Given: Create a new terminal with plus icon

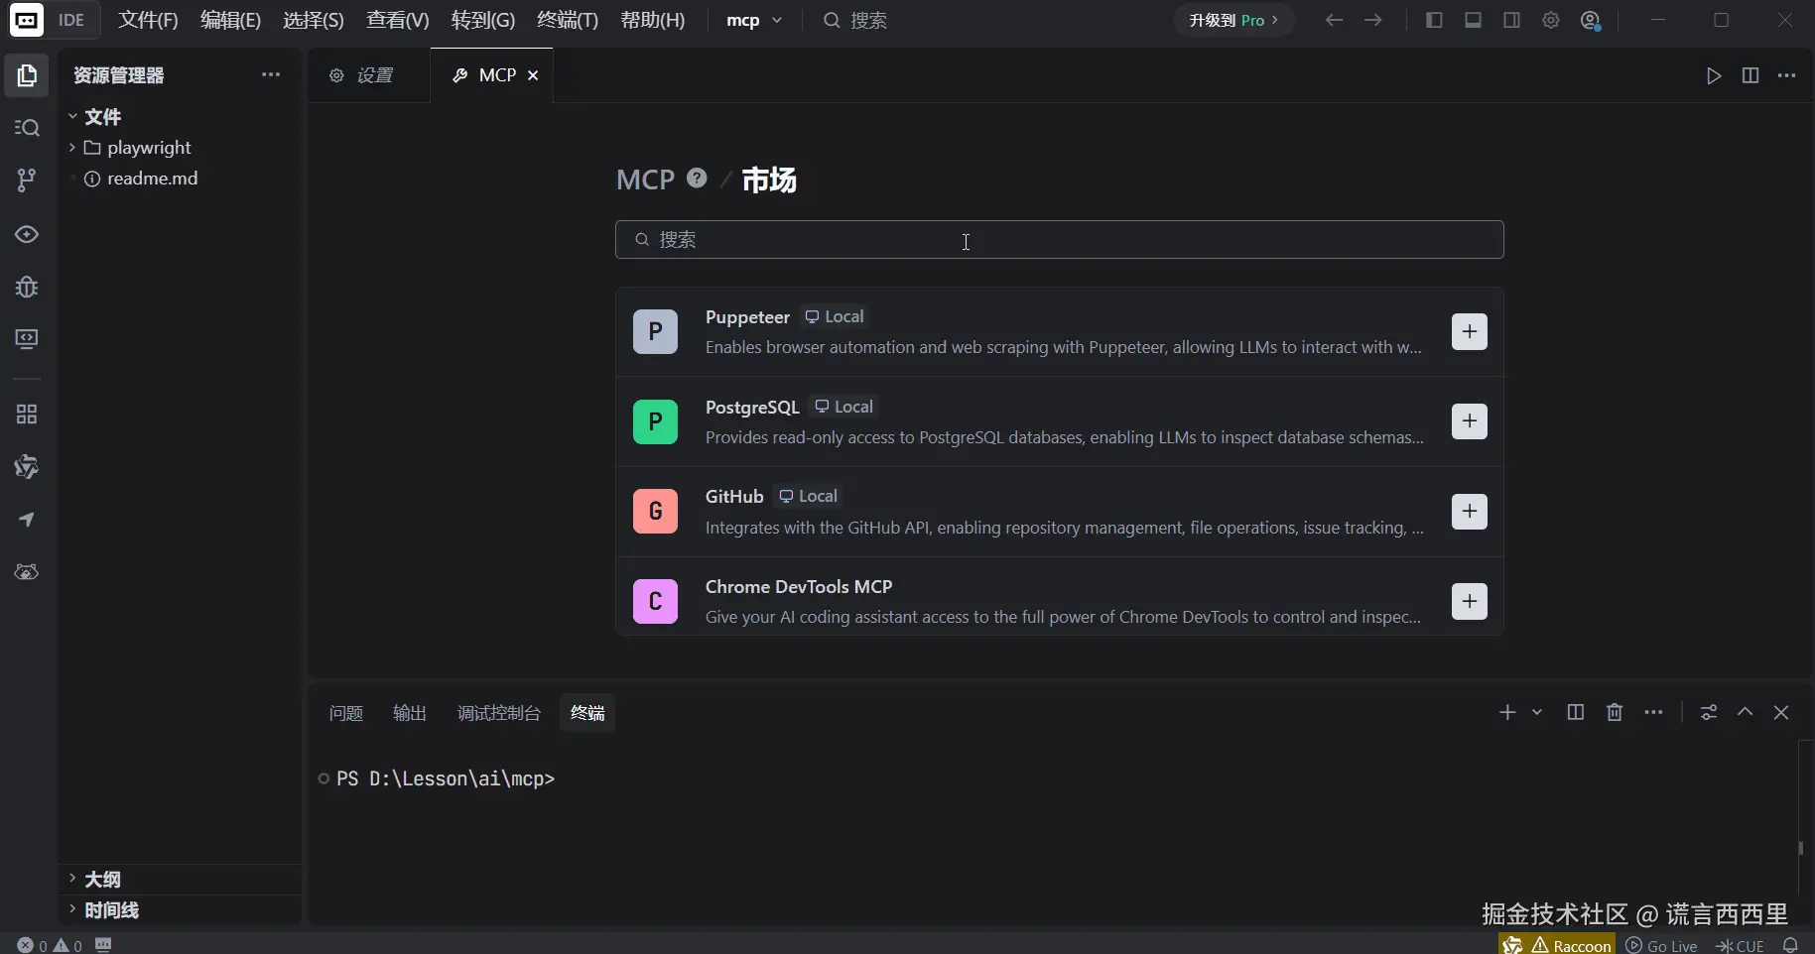Looking at the screenshot, I should click(x=1507, y=712).
